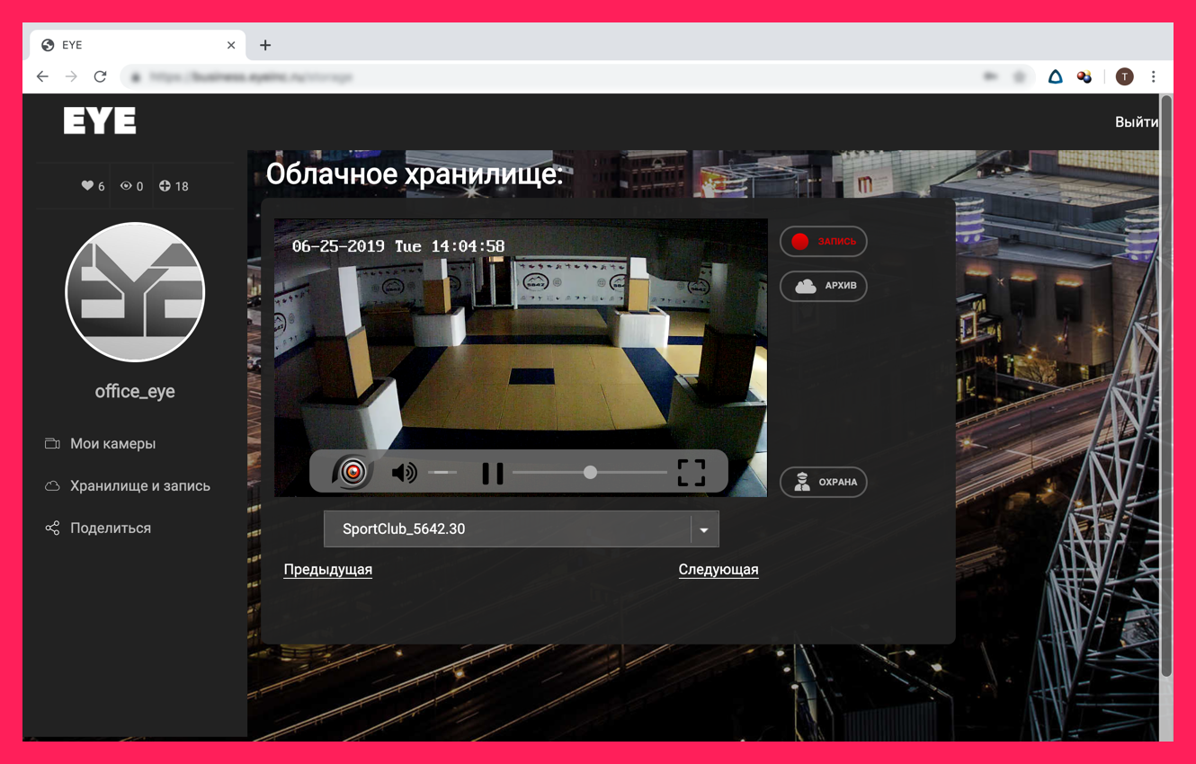Log out using the Выйти link
The image size is (1196, 764).
click(x=1136, y=121)
